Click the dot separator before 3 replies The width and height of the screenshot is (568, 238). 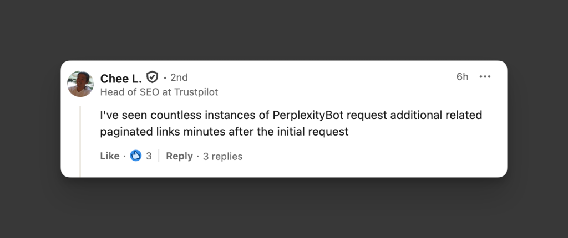pyautogui.click(x=198, y=156)
